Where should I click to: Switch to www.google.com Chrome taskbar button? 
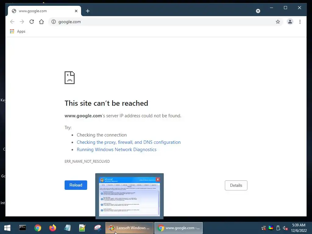tap(179, 228)
